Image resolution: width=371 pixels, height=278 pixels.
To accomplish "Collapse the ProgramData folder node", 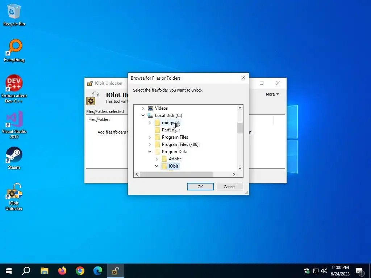I will (x=150, y=152).
